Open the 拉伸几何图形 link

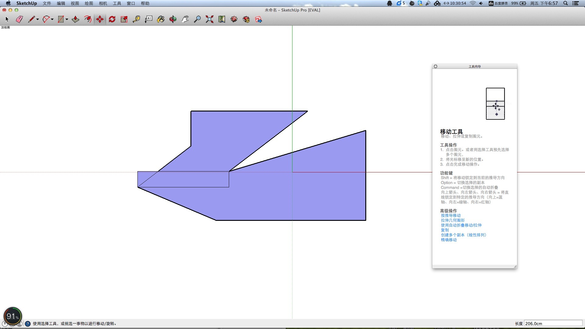(x=452, y=220)
